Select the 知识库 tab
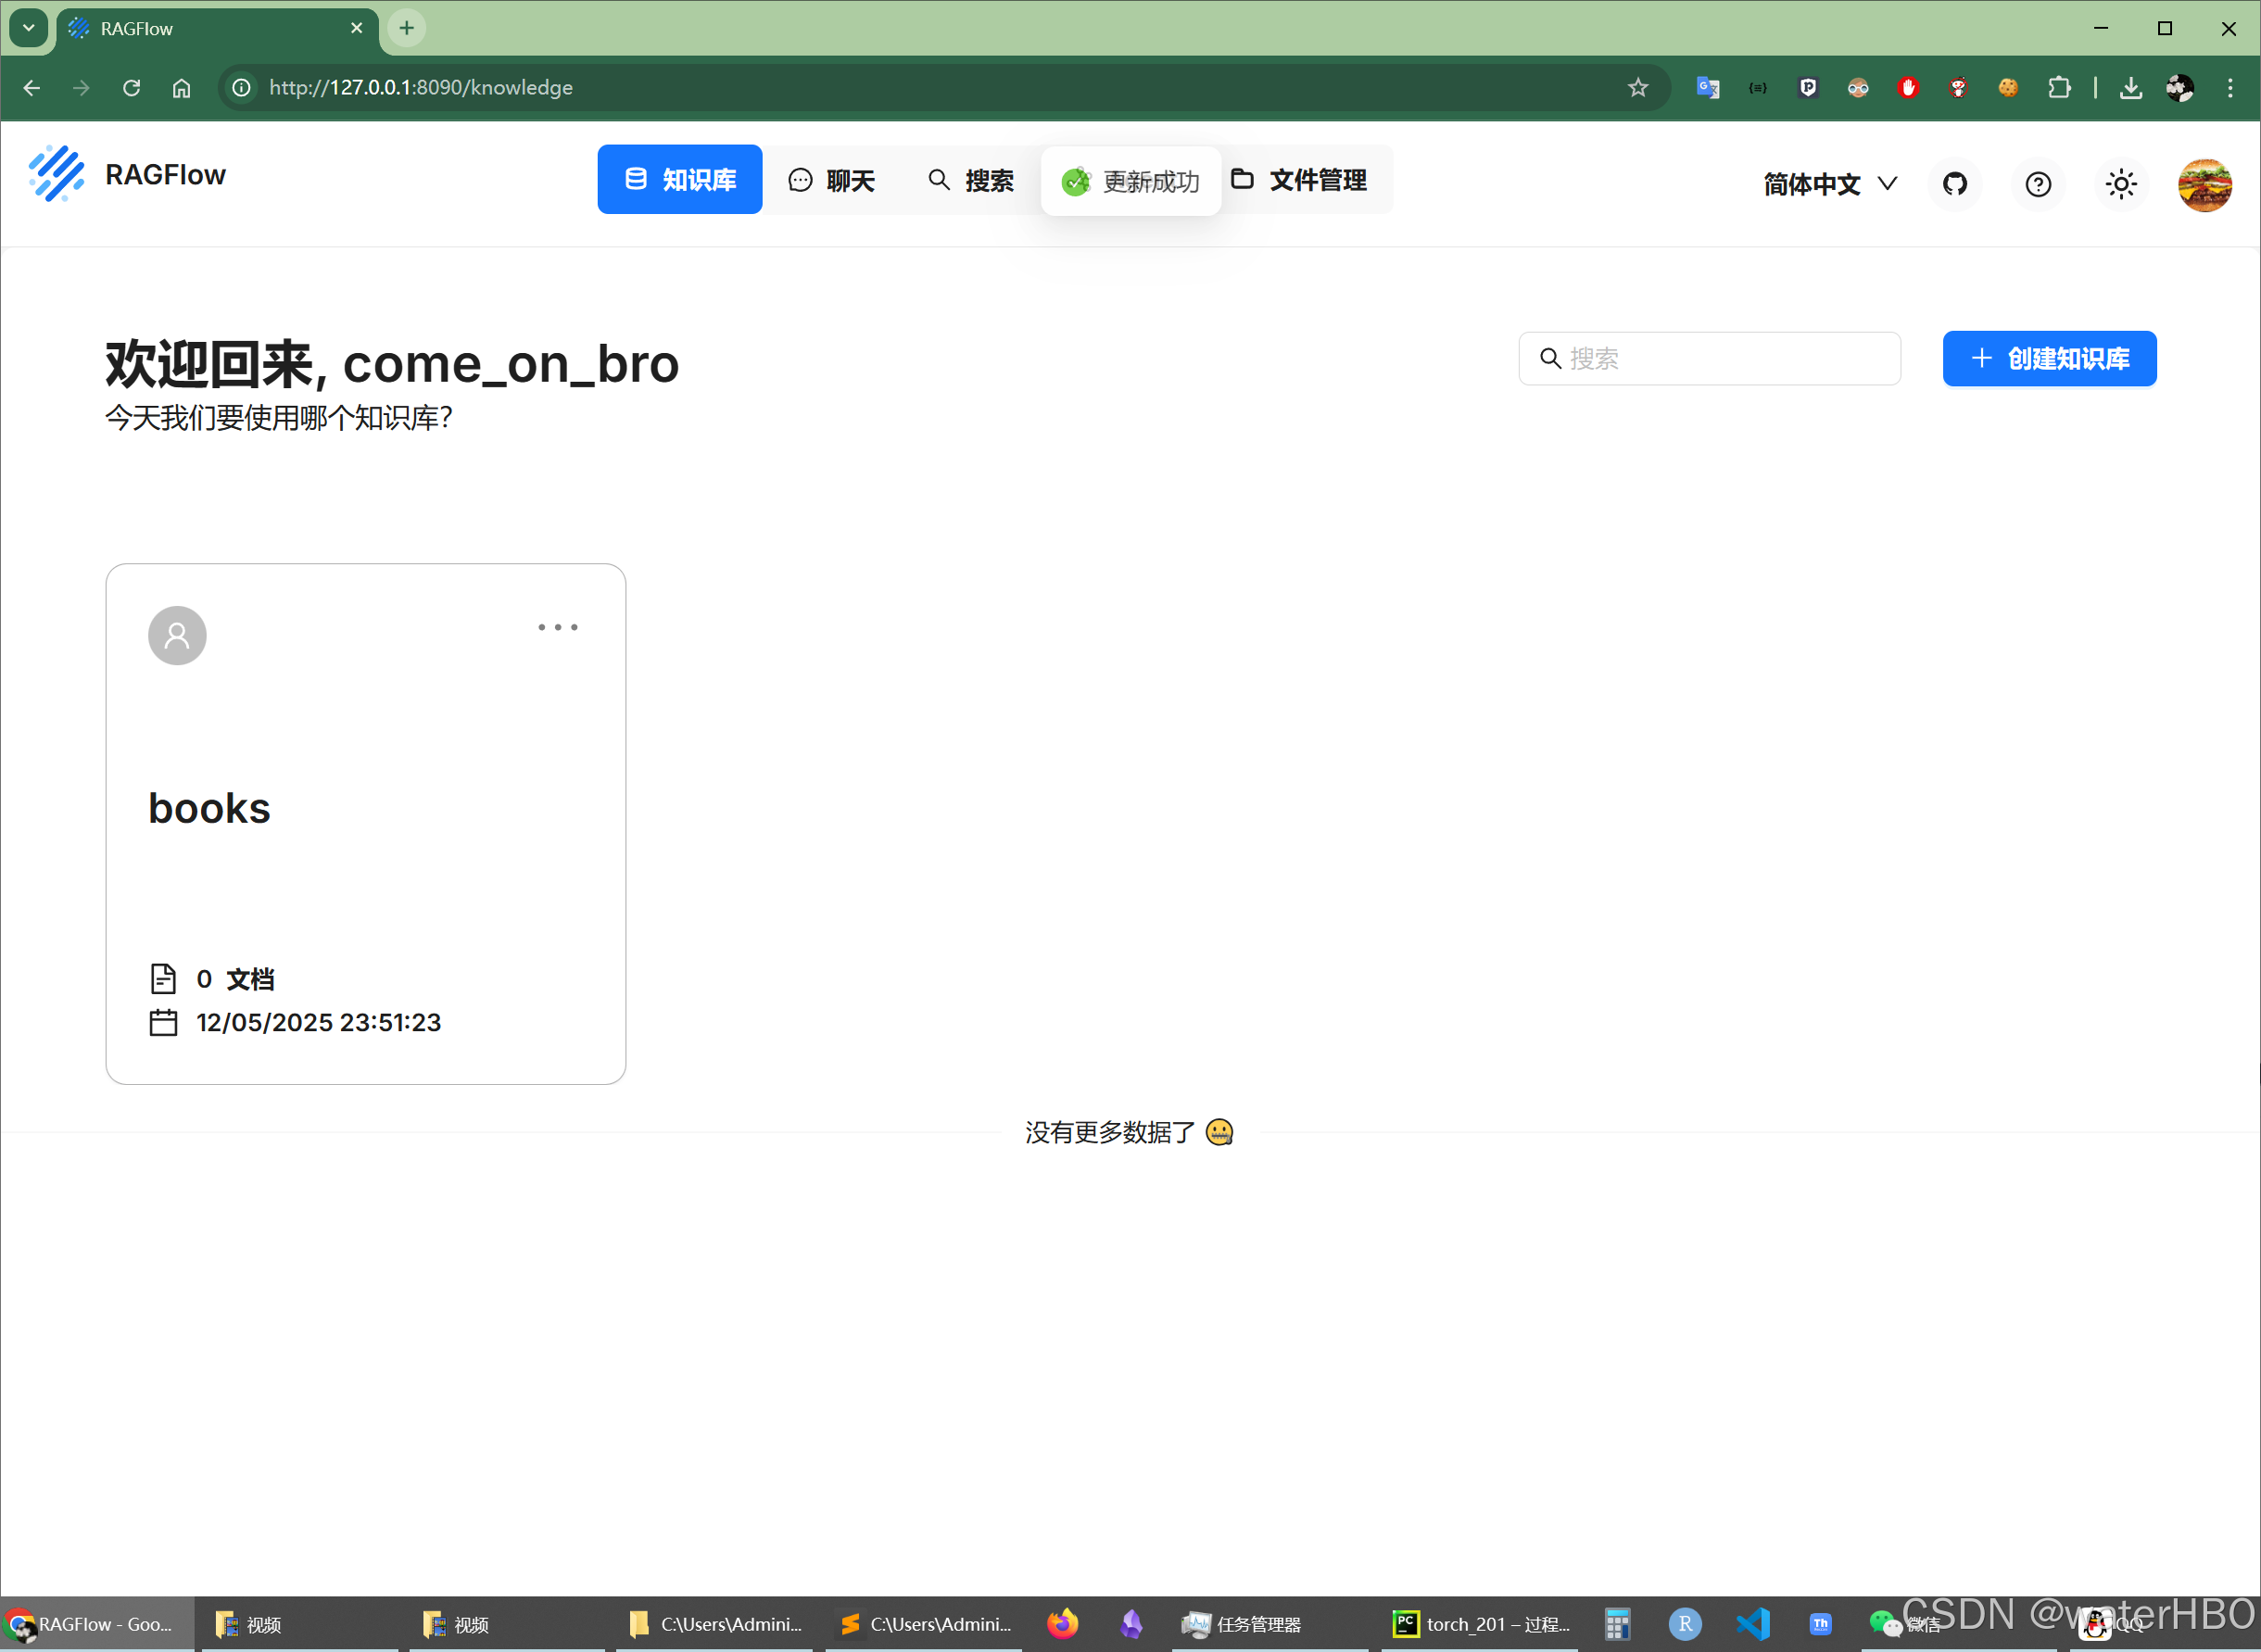The width and height of the screenshot is (2261, 1652). coord(680,180)
